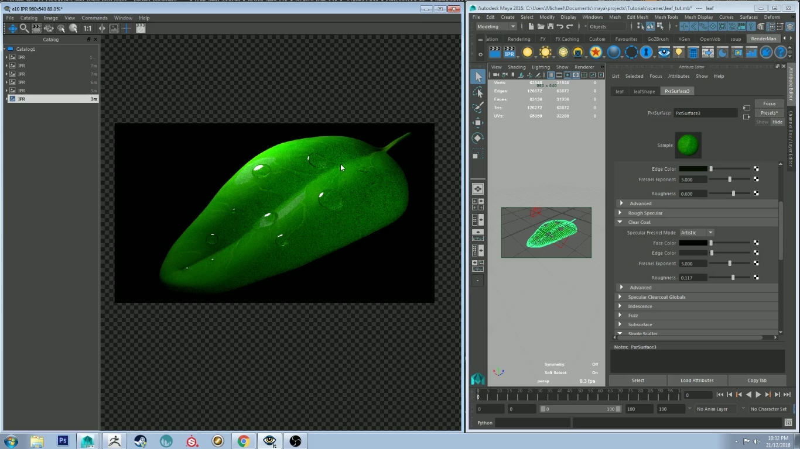Click the yellow sphere light shelf icon
The height and width of the screenshot is (449, 800).
528,53
